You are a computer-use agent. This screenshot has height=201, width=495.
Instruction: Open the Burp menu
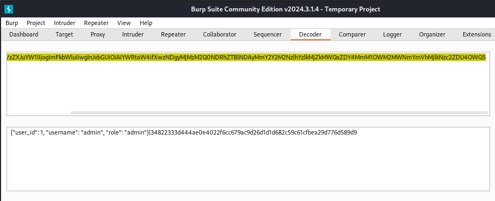click(x=11, y=23)
